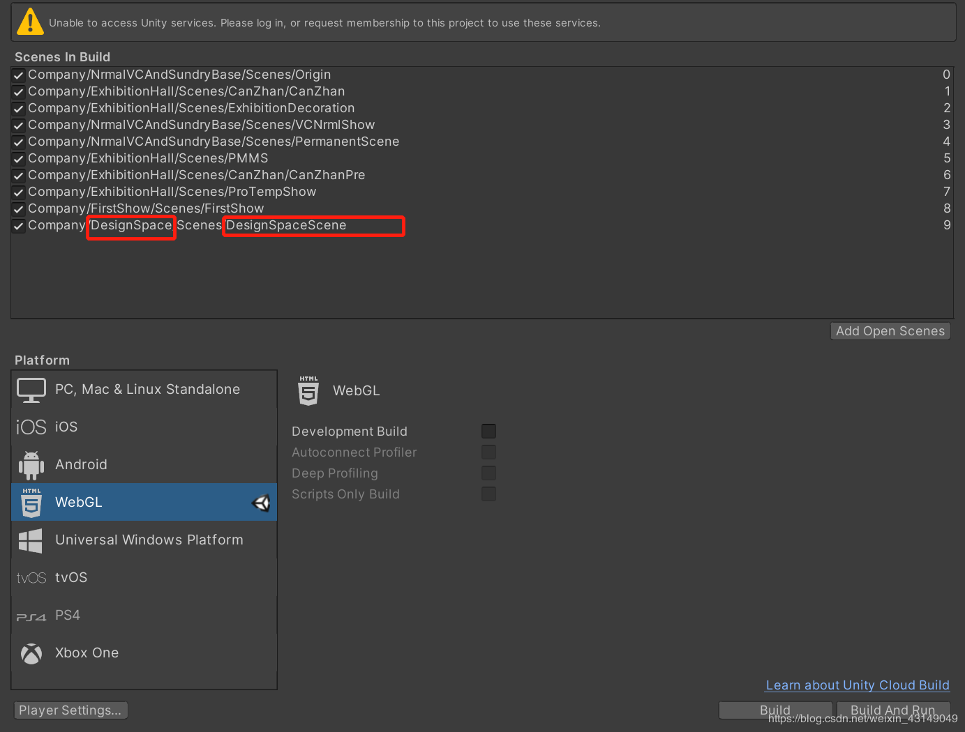
Task: Uncheck the CanZhanPre scene checkbox
Action: pos(19,176)
